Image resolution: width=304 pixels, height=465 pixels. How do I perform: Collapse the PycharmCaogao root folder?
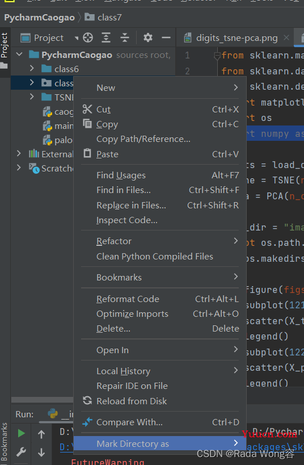(x=19, y=55)
